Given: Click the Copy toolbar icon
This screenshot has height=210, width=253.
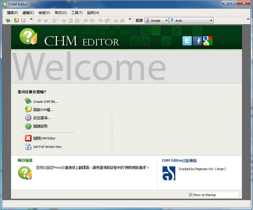Looking at the screenshot, I should pos(70,21).
